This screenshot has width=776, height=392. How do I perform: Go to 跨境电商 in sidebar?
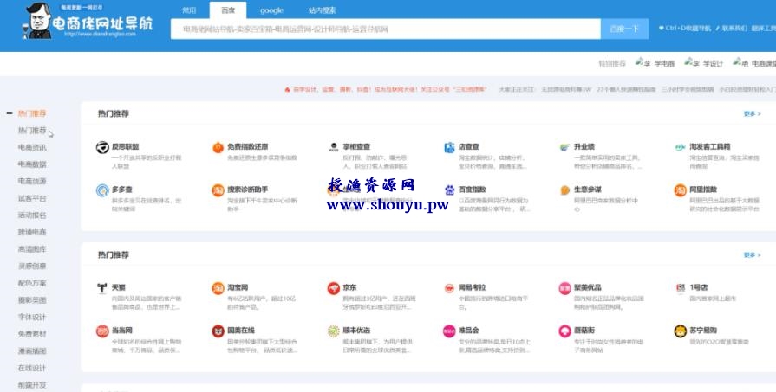[32, 232]
